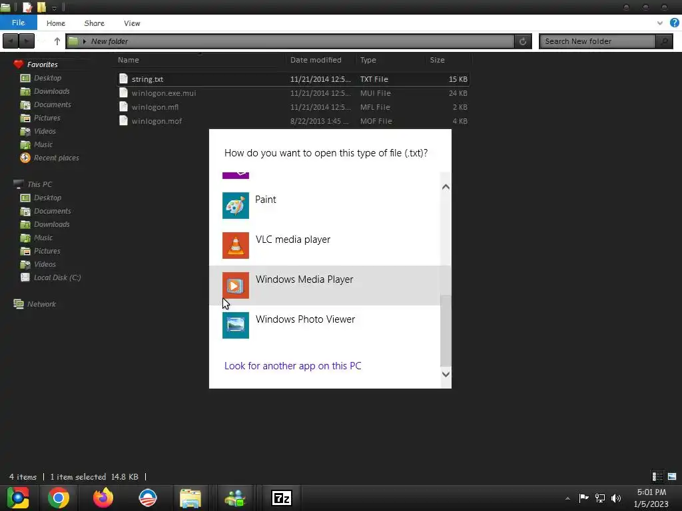Open Pictures under This PC

pyautogui.click(x=47, y=251)
